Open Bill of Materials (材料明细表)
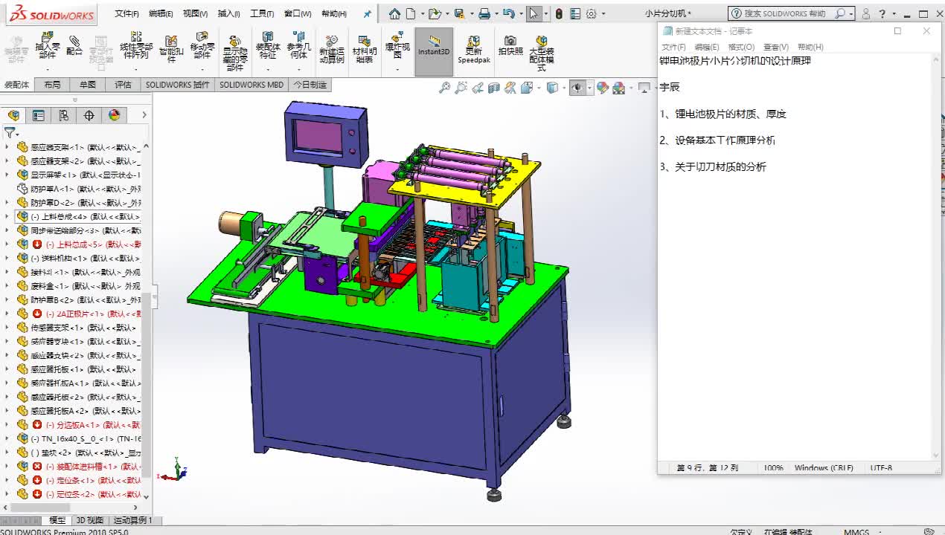Viewport: 945px width, 535px height. click(x=364, y=49)
